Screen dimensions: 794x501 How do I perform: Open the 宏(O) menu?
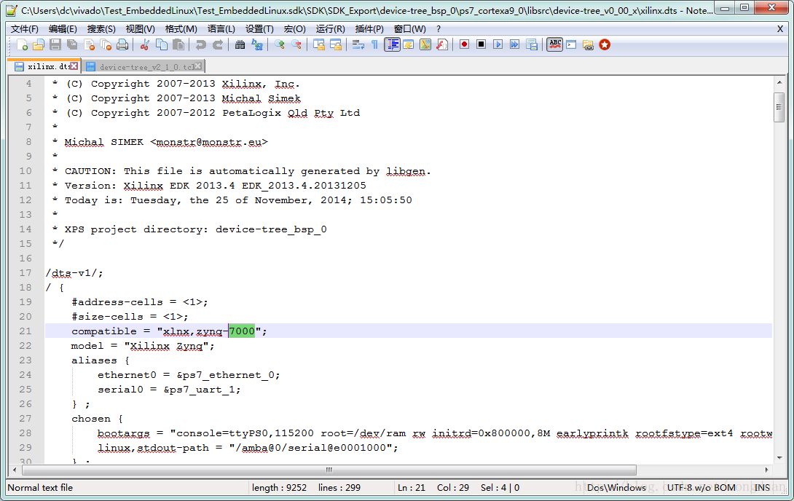coord(295,29)
